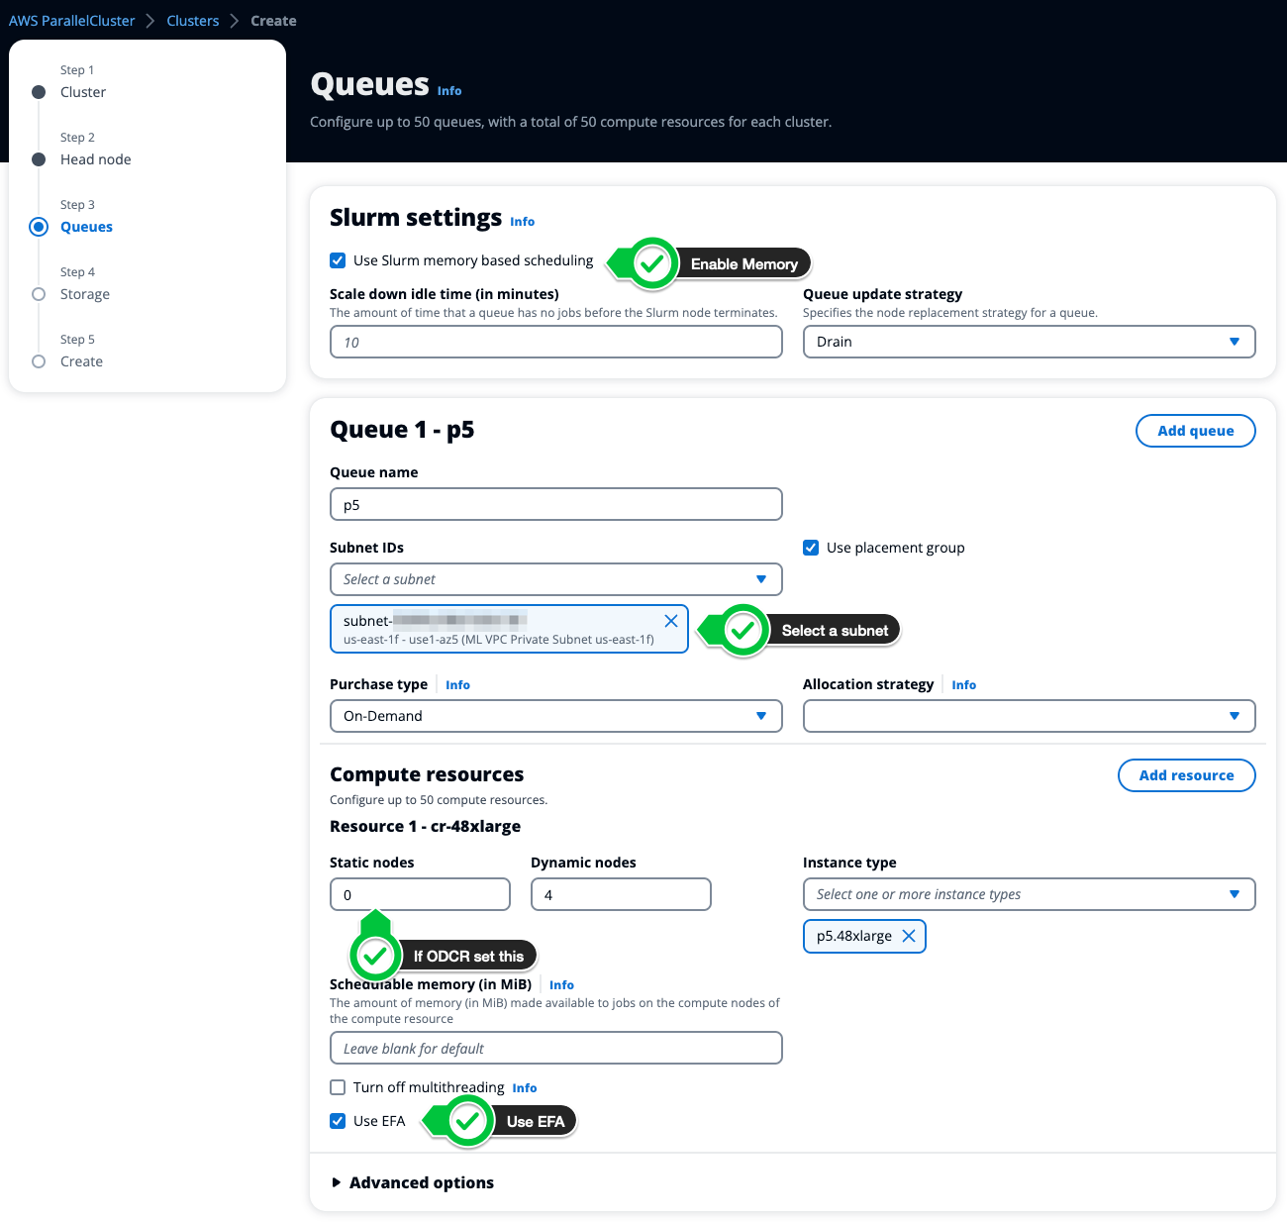Image resolution: width=1287 pixels, height=1222 pixels.
Task: Open the Info link beside Allocation strategy
Action: pos(963,685)
